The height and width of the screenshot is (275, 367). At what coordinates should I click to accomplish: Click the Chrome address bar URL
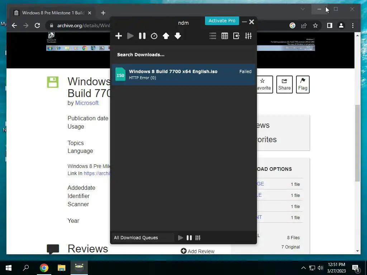pos(84,25)
